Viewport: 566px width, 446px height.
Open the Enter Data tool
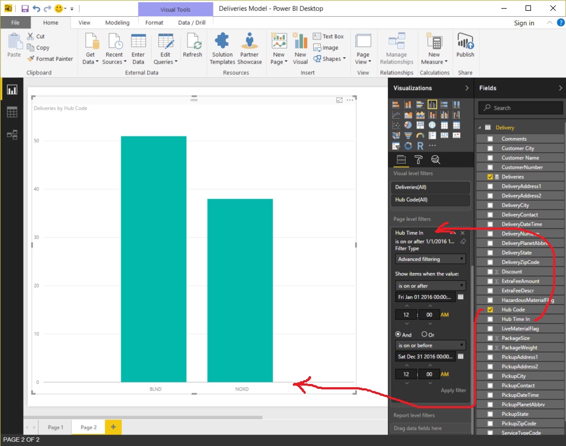click(x=138, y=49)
